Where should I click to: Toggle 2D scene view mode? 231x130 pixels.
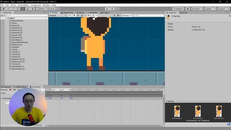pyautogui.click(x=69, y=16)
